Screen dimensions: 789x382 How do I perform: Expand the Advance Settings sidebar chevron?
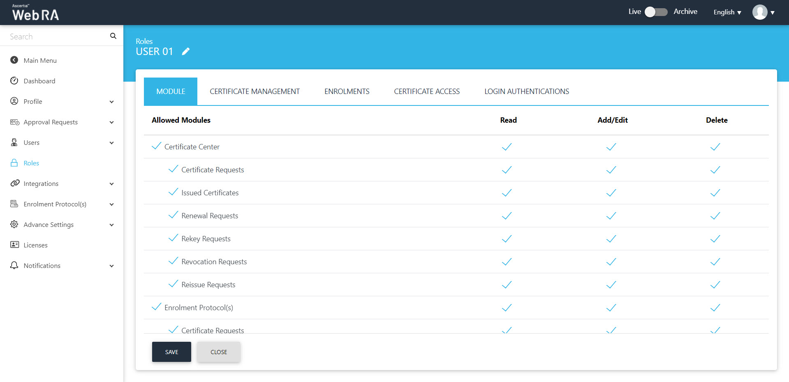coord(111,225)
